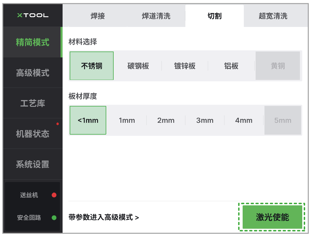Choose the 2mm thickness option
312x237 pixels.
point(166,120)
